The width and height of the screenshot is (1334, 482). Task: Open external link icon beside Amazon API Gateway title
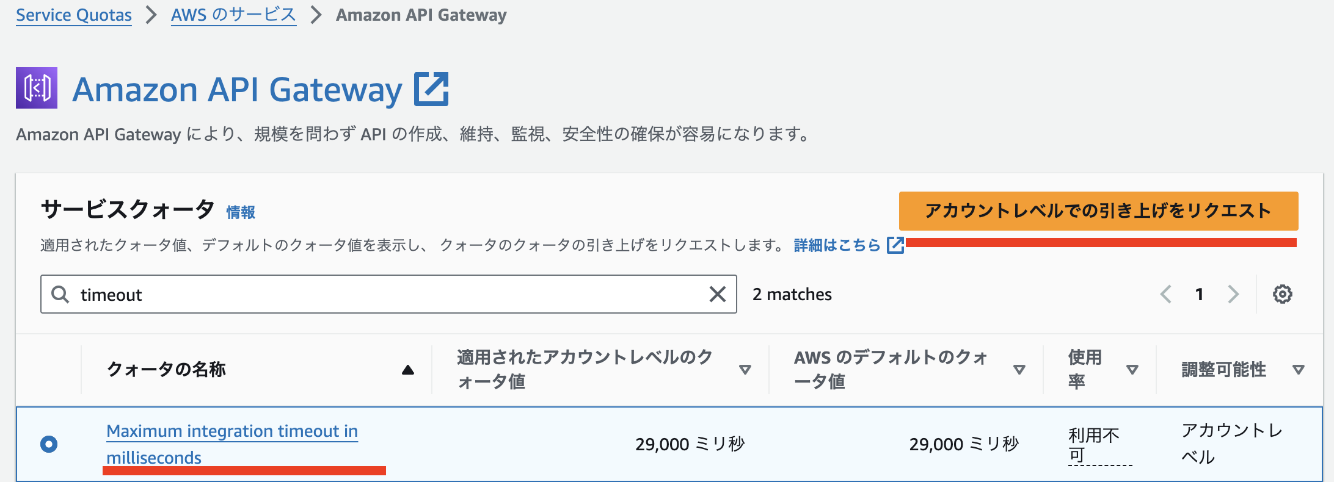[431, 89]
